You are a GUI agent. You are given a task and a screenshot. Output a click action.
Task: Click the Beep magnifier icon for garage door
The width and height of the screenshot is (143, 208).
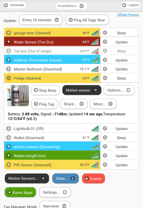click(105, 33)
